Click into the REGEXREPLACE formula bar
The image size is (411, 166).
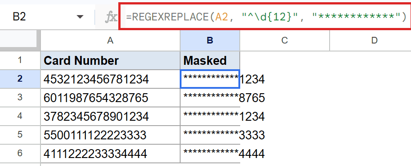(265, 17)
